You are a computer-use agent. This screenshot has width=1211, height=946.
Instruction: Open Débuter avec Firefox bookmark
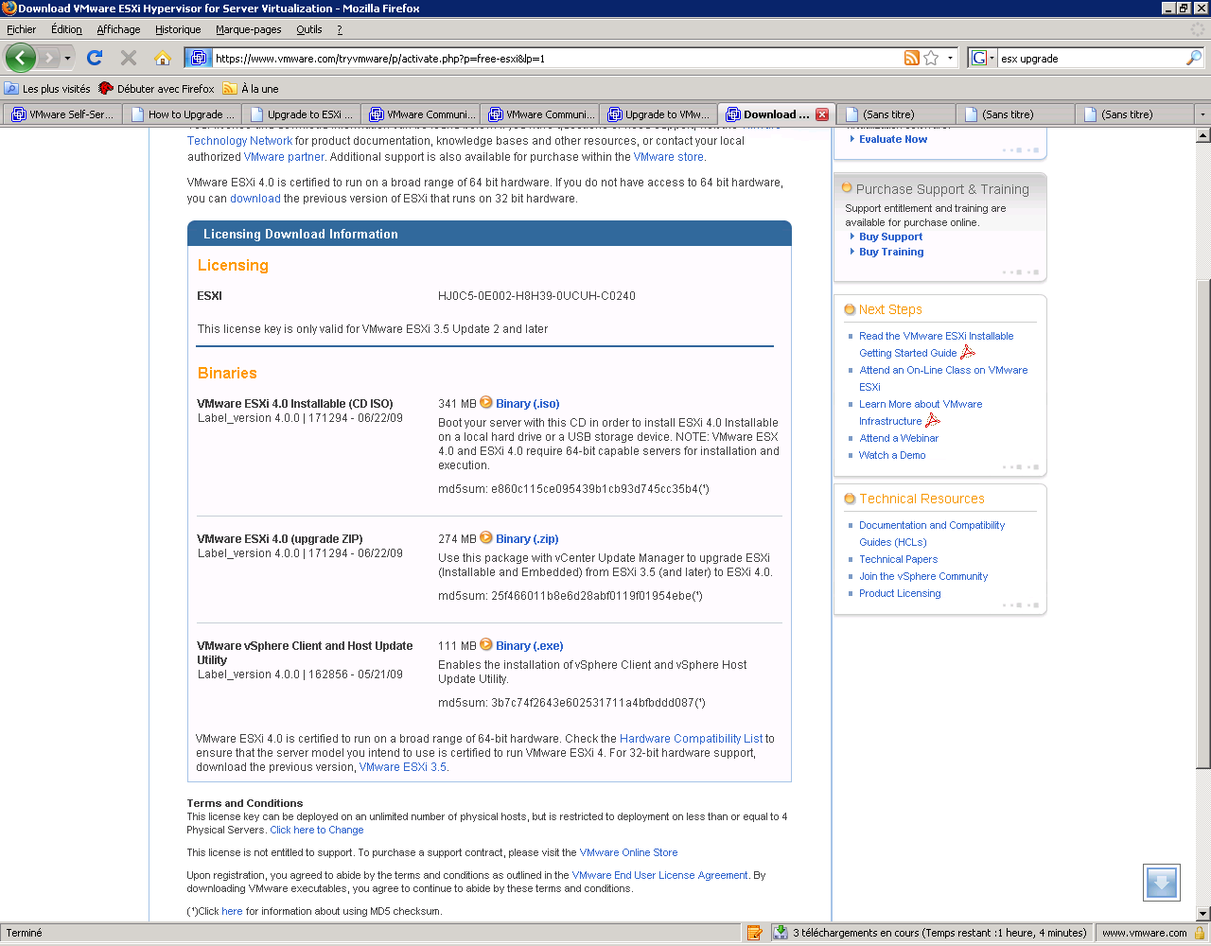[x=157, y=89]
